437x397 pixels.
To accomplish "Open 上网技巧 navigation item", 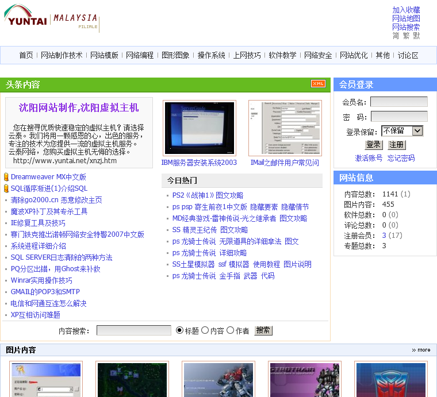I will [x=247, y=55].
